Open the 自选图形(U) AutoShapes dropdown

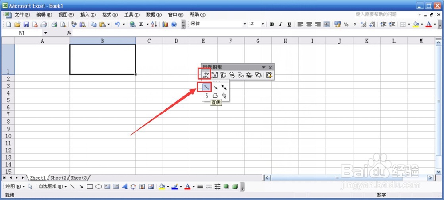(x=53, y=186)
